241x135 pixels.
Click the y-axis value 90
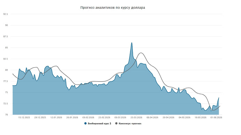click(x=7, y=25)
